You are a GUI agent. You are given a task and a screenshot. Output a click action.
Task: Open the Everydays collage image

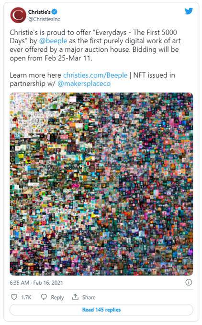point(101,184)
